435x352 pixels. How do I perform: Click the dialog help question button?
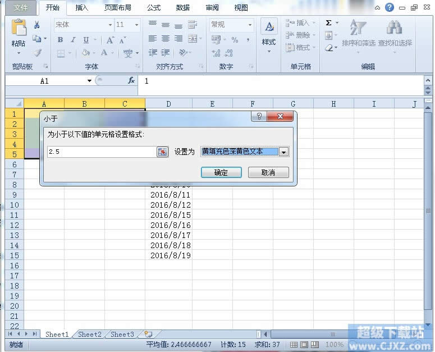[x=259, y=116]
